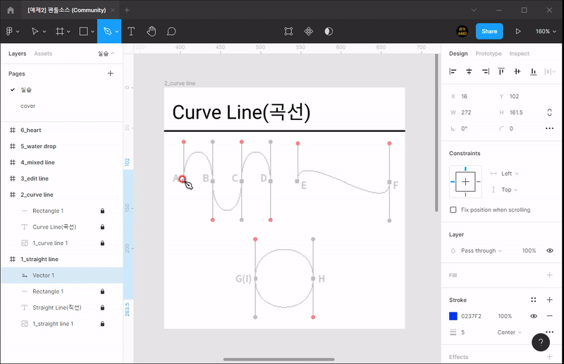Align selection to right
This screenshot has height=364, width=564.
486,71
